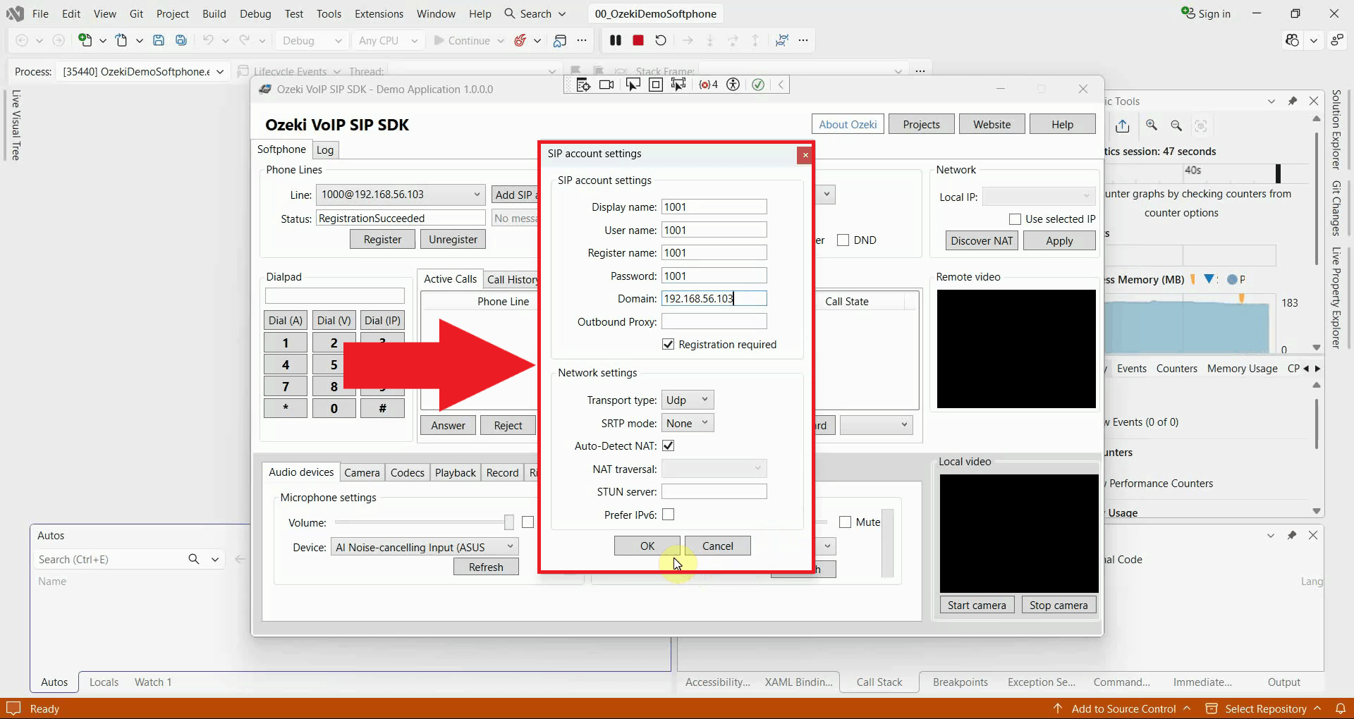The height and width of the screenshot is (719, 1354).
Task: Enable the DND checkbox
Action: click(843, 240)
